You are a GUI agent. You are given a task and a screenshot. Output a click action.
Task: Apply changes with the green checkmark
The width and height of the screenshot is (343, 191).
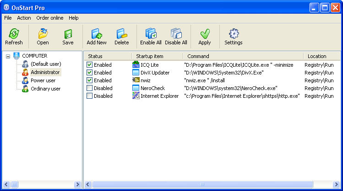click(x=205, y=34)
